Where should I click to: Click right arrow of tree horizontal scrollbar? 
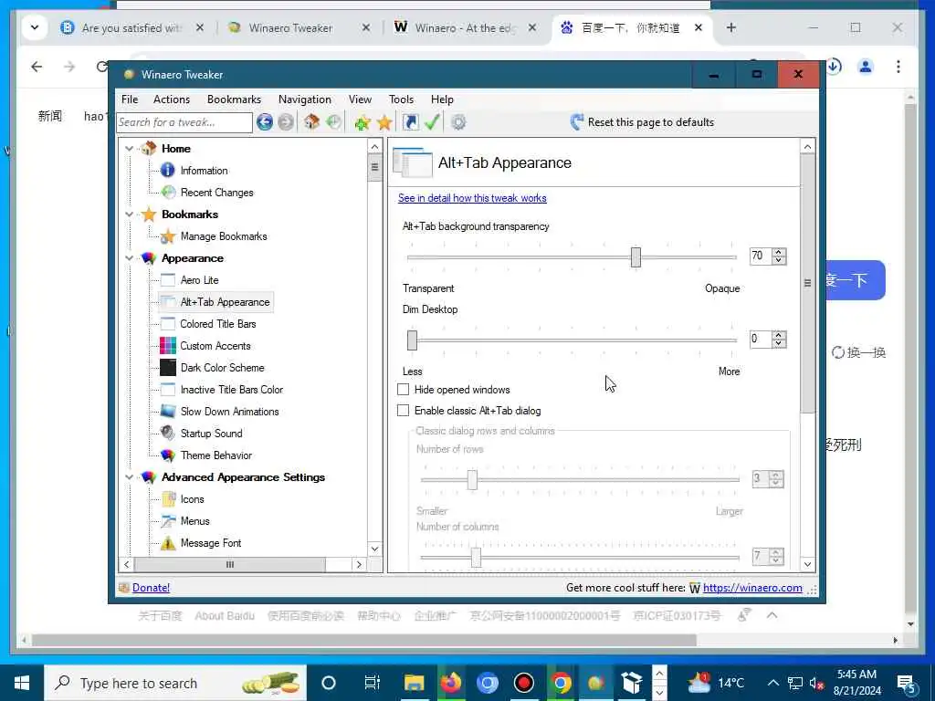click(x=359, y=564)
